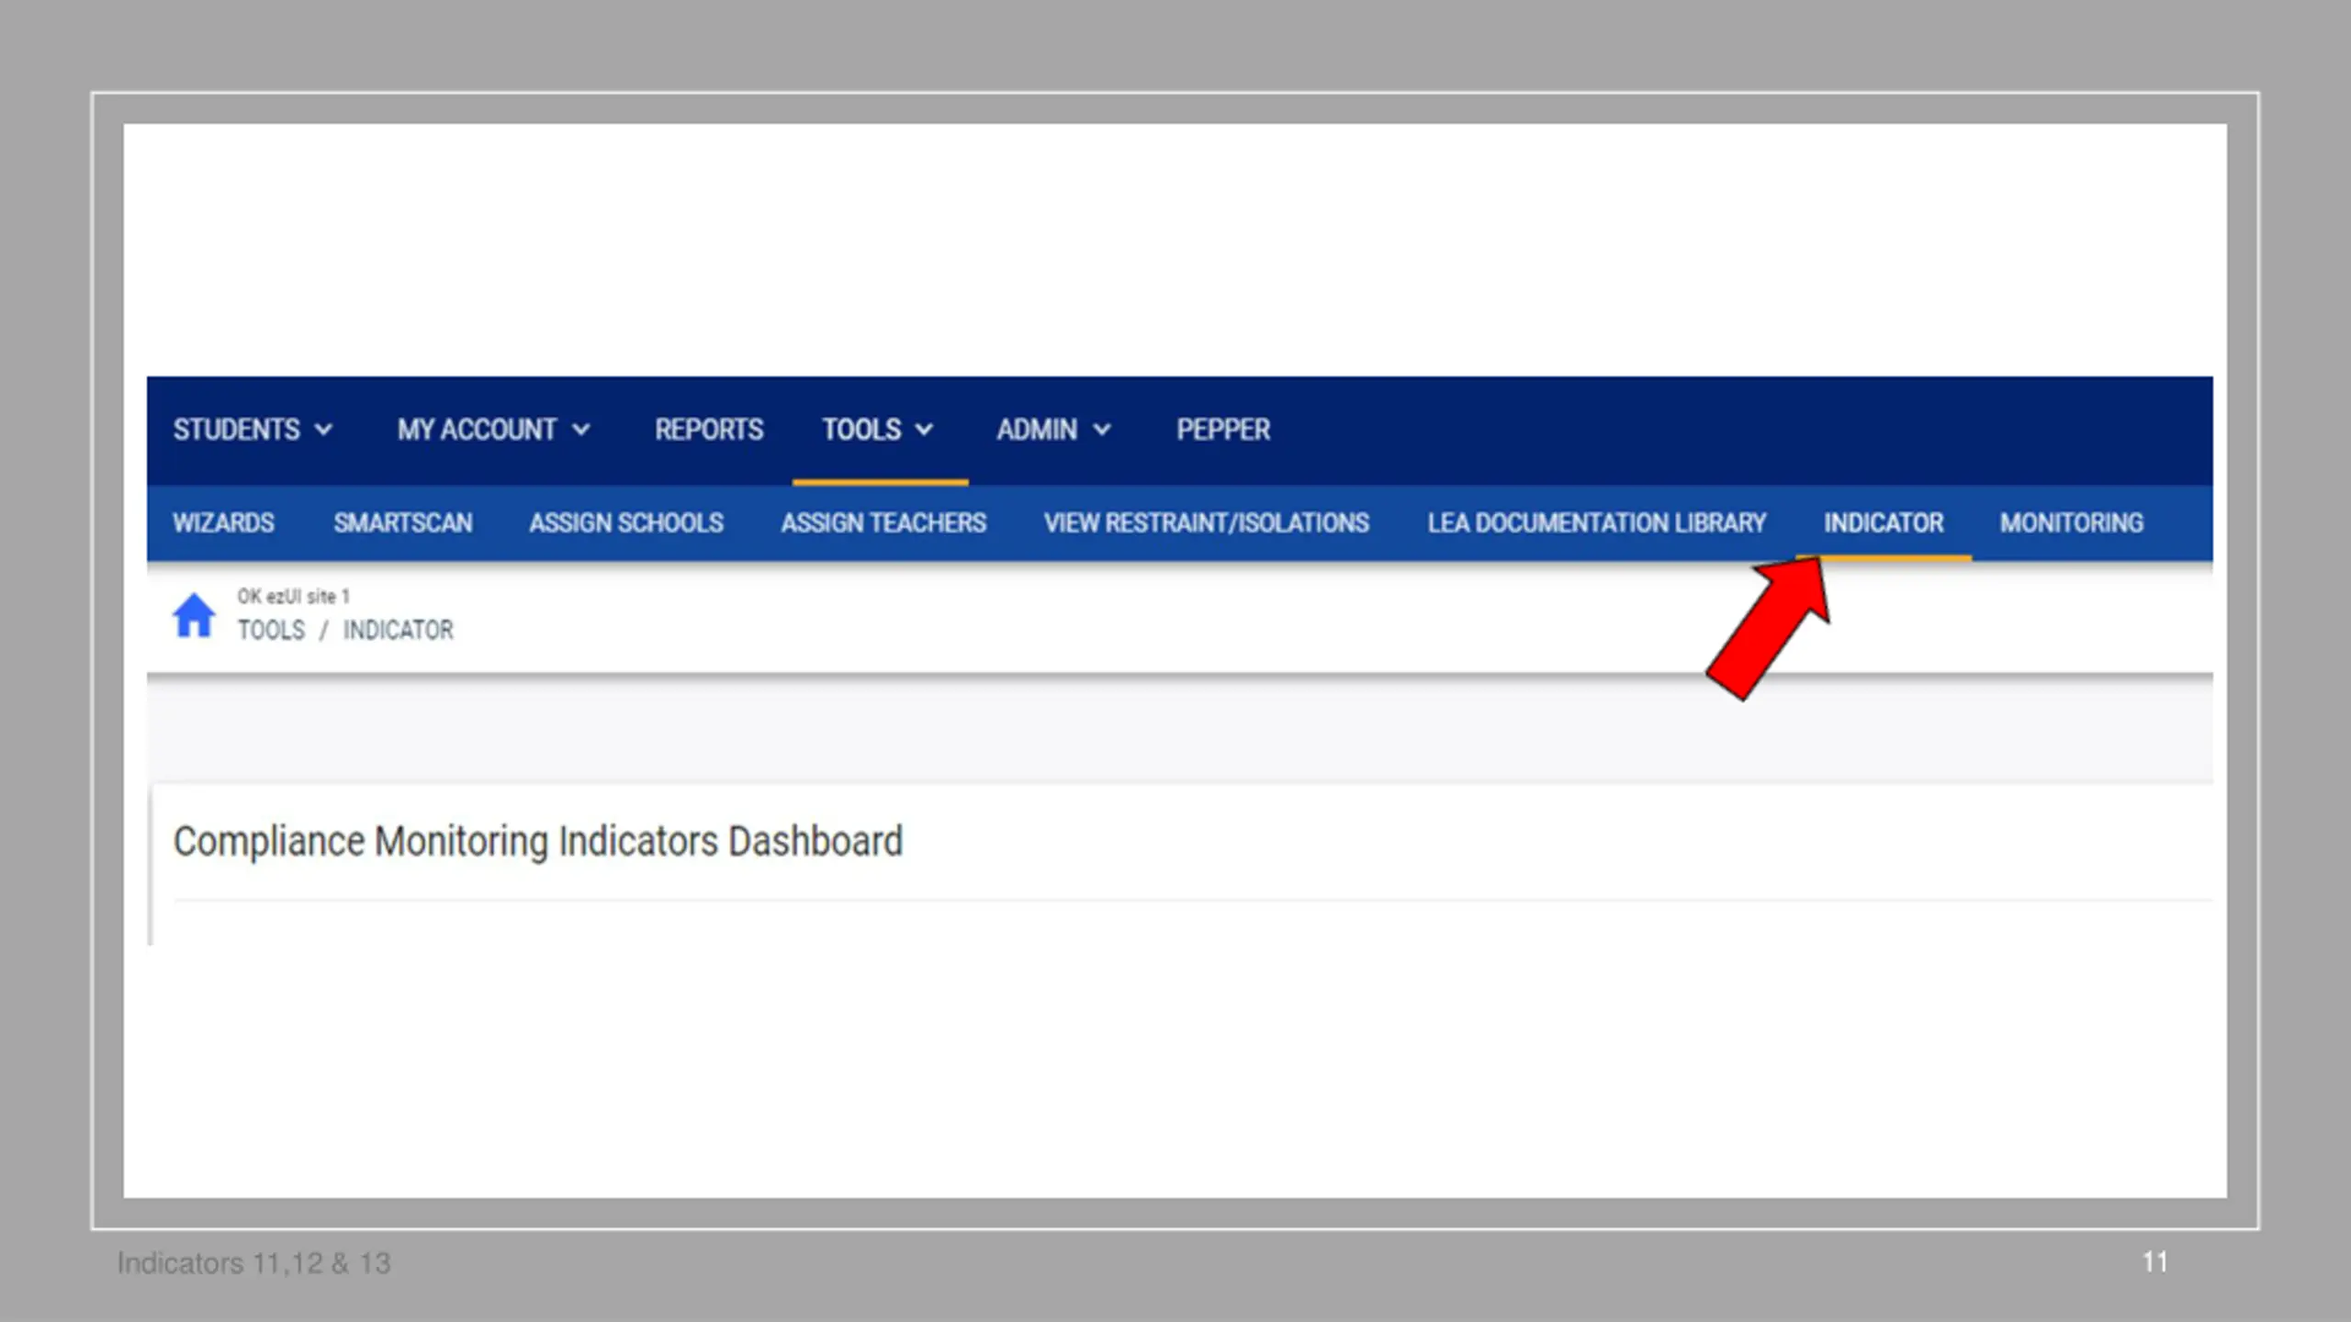Open the Pepper menu item
The width and height of the screenshot is (2351, 1322).
coord(1223,429)
